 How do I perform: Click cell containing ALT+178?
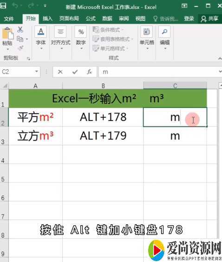pos(103,117)
